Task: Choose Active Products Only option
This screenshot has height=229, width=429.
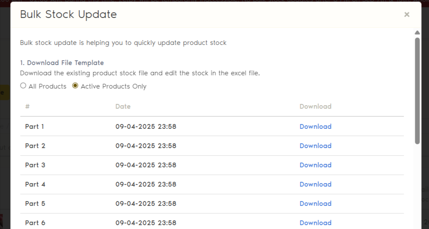Action: pos(75,86)
